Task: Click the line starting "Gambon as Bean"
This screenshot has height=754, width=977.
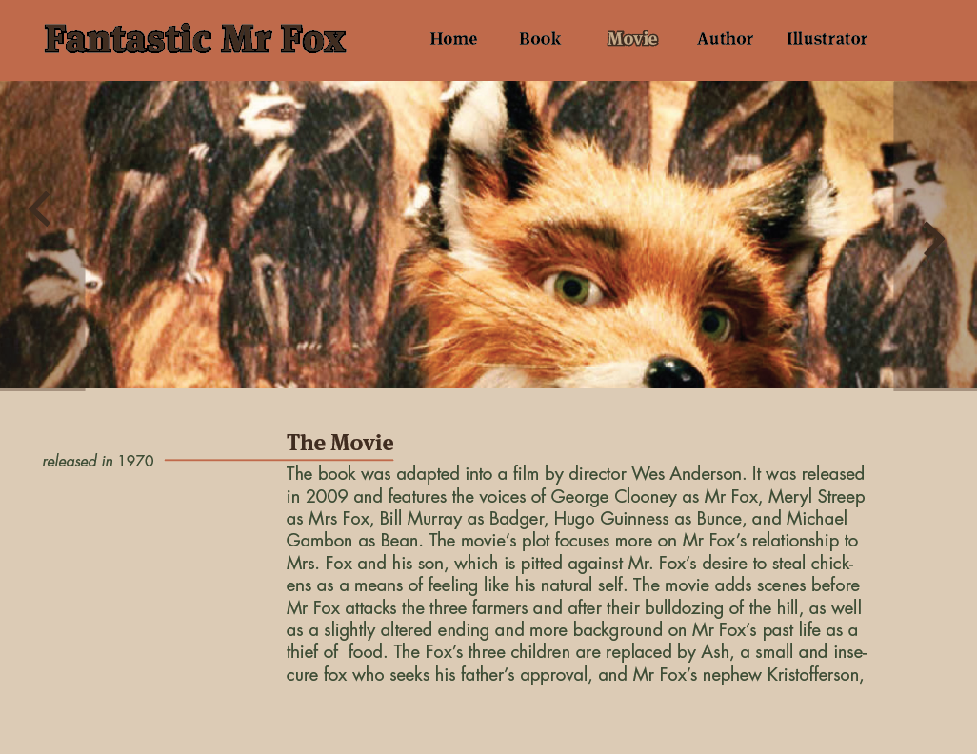Action: tap(572, 540)
